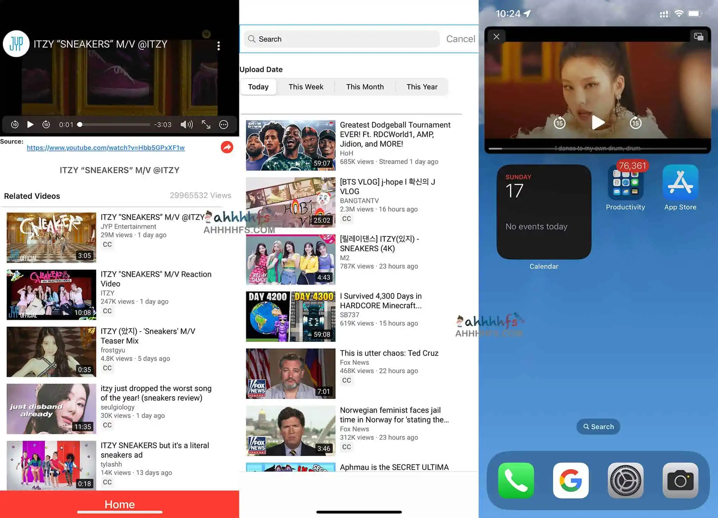Restore picture-in-picture video to full app
This screenshot has width=718, height=518.
[698, 36]
